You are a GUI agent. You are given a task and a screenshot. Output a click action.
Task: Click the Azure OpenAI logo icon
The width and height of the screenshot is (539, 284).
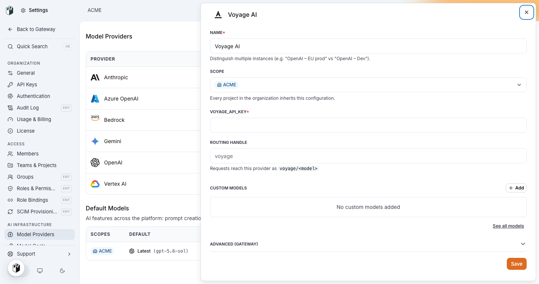[95, 99]
